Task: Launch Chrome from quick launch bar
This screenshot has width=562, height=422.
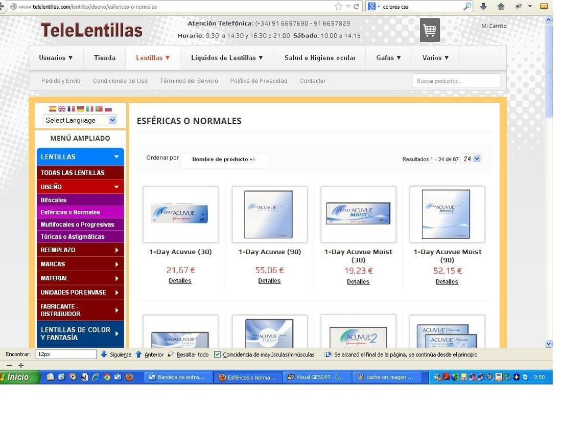Action: [107, 377]
